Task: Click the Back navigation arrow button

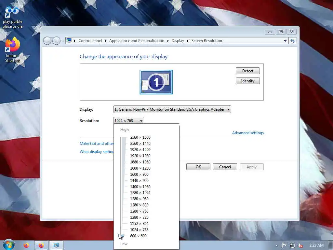Action: point(47,41)
